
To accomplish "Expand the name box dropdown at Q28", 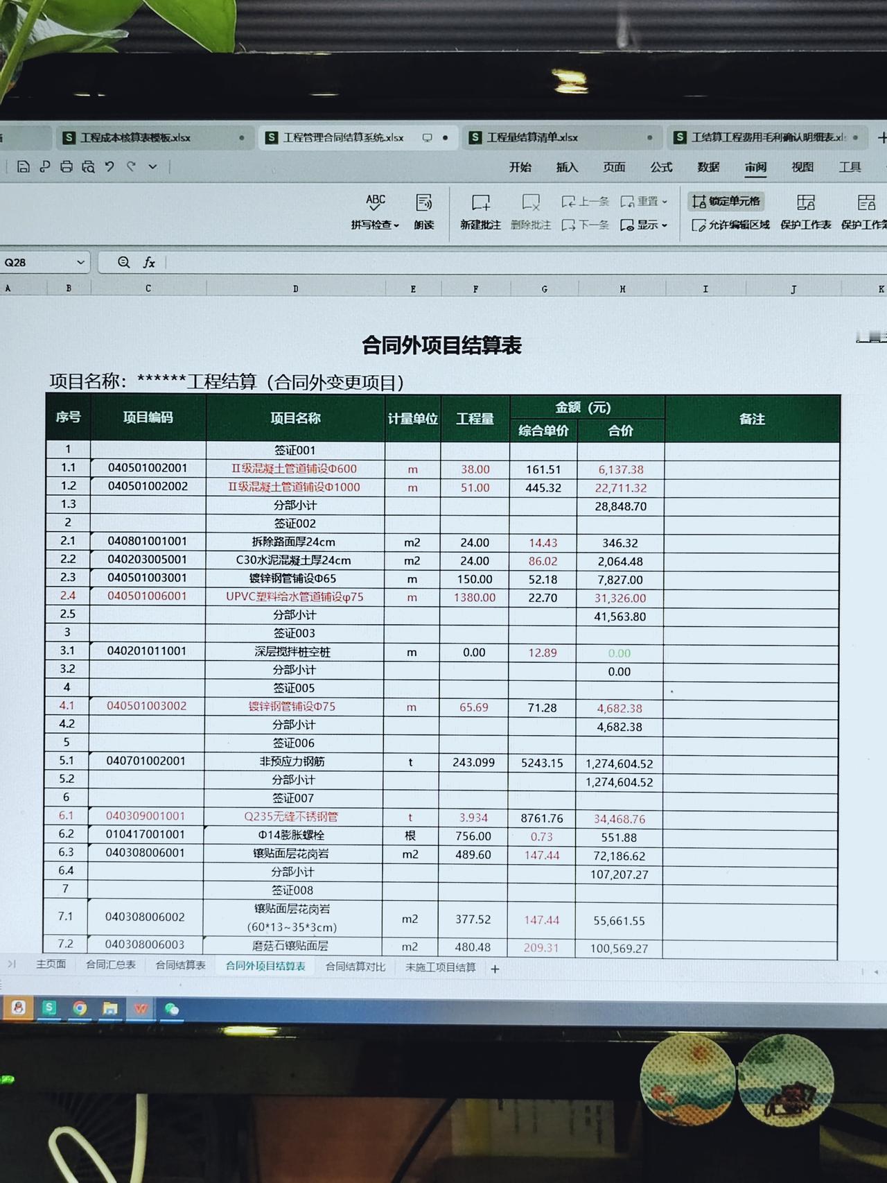I will (x=80, y=262).
